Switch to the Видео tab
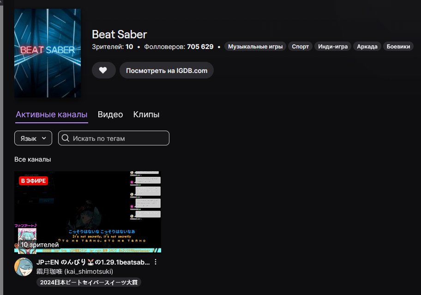The image size is (421, 295). coord(110,114)
